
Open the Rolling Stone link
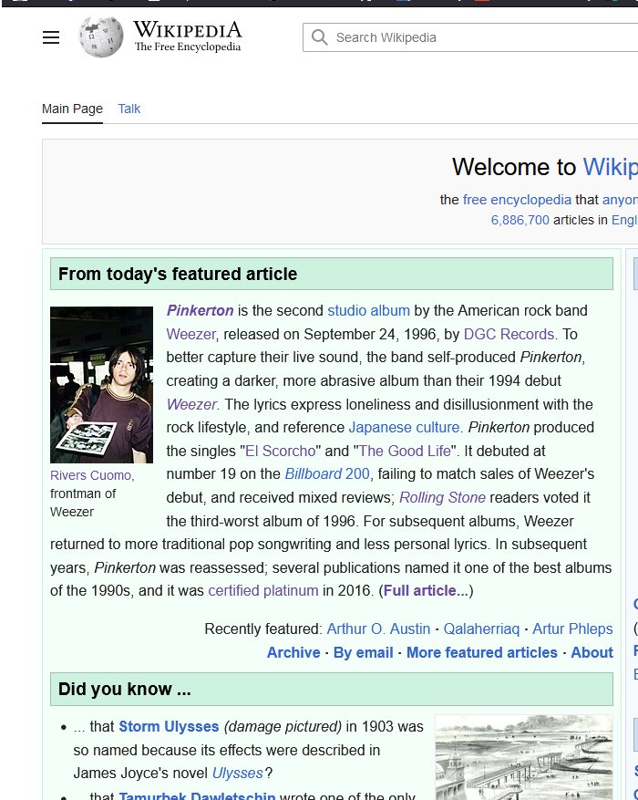(442, 497)
